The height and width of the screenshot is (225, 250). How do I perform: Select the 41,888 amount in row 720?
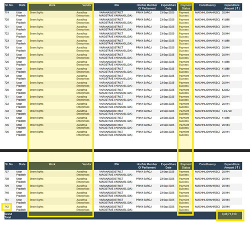225,19
